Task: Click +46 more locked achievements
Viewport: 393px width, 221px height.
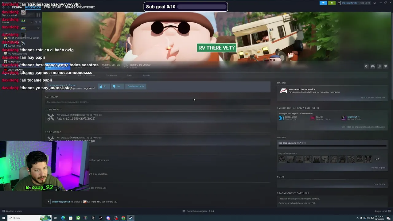Action: 377,159
